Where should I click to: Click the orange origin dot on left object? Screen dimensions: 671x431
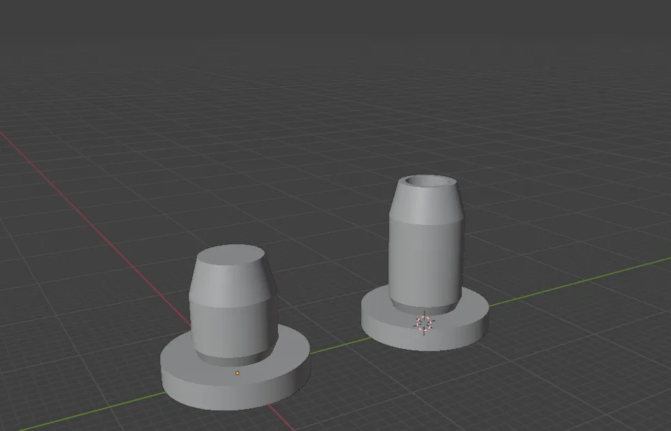[237, 373]
